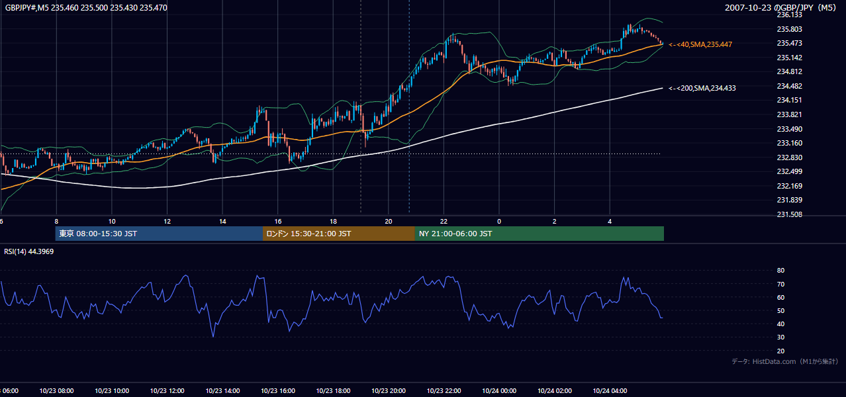Click price axis value 232.499
Image resolution: width=846 pixels, height=397 pixels.
pyautogui.click(x=789, y=171)
